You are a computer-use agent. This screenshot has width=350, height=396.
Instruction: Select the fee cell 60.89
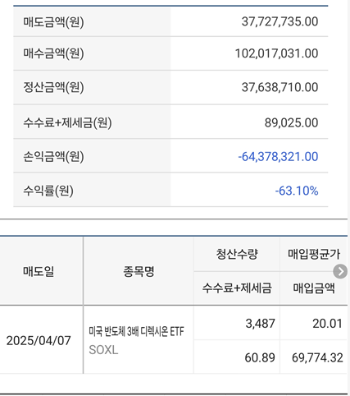pyautogui.click(x=260, y=357)
